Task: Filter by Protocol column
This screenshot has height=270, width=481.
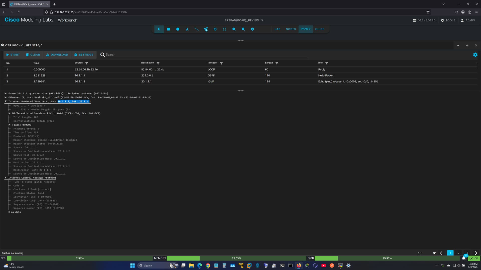Action: [x=221, y=63]
